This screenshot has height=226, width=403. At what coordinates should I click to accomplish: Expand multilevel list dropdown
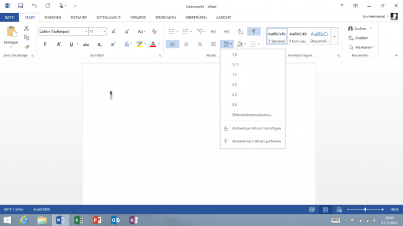[204, 32]
